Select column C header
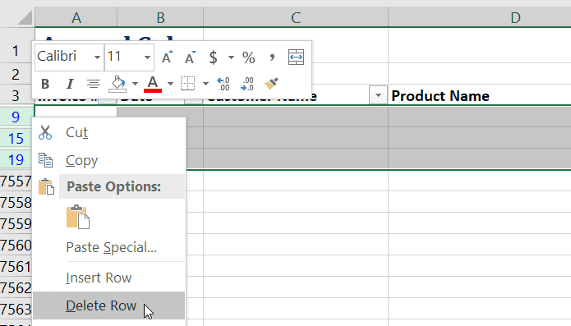 pos(296,17)
